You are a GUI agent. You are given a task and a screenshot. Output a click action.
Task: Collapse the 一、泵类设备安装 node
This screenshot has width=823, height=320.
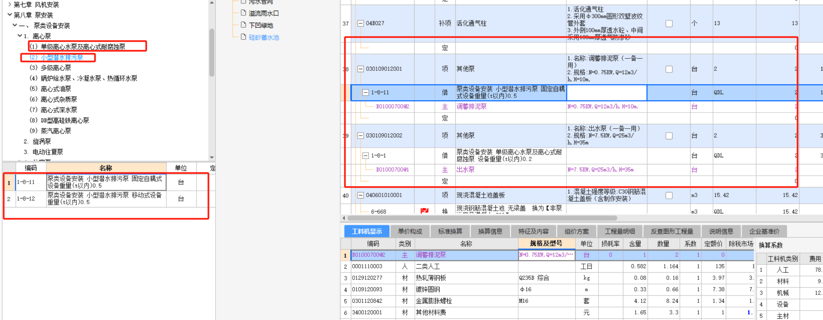pyautogui.click(x=15, y=25)
